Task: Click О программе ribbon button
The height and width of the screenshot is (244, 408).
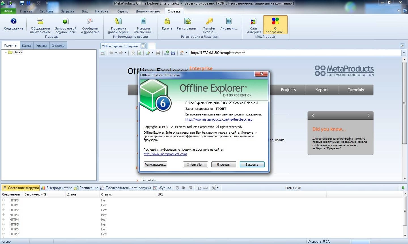Action: (275, 25)
